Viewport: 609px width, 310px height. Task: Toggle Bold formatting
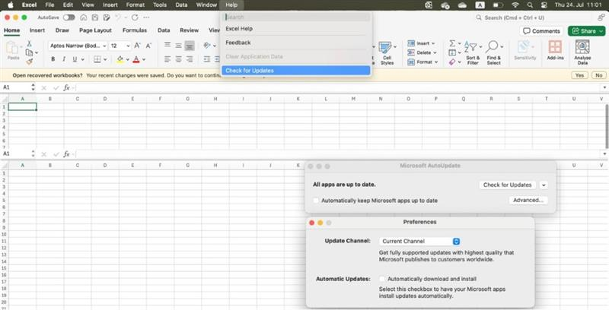point(53,59)
